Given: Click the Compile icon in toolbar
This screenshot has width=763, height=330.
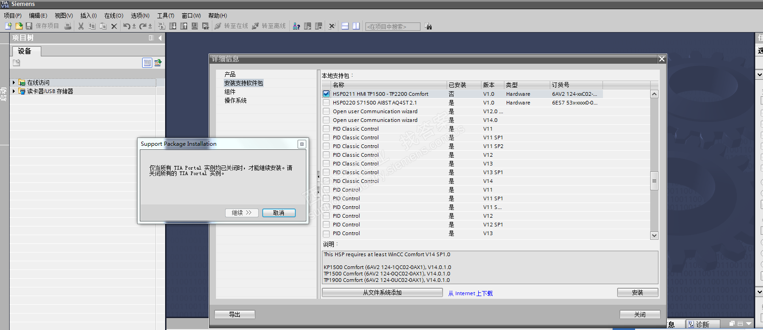Looking at the screenshot, I should coord(161,26).
